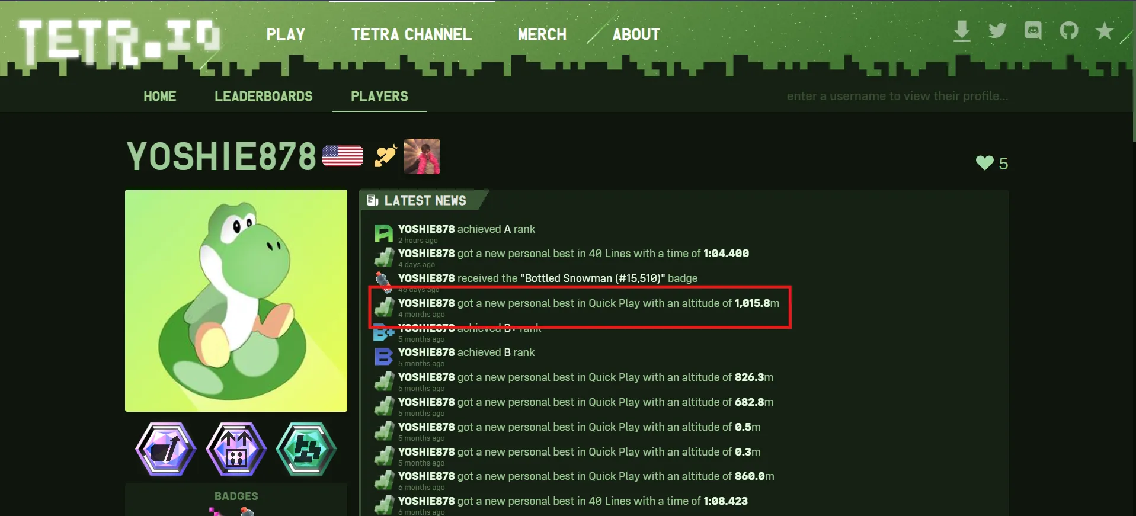
Task: Open the Twitter bird icon link
Action: point(997,30)
